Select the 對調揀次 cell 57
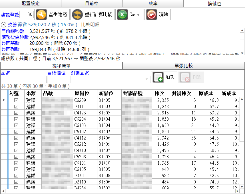The height and width of the screenshot is (194, 245). [x=184, y=175]
